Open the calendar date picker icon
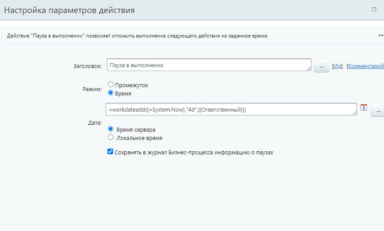384x231 pixels. click(364, 107)
